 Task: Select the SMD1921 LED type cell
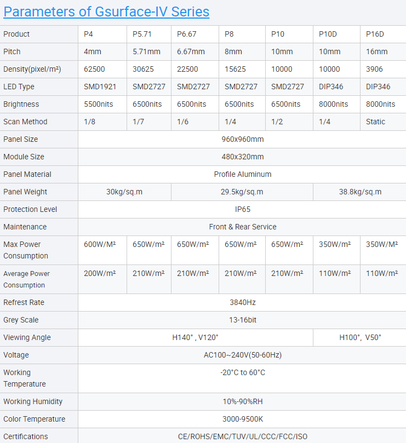100,87
